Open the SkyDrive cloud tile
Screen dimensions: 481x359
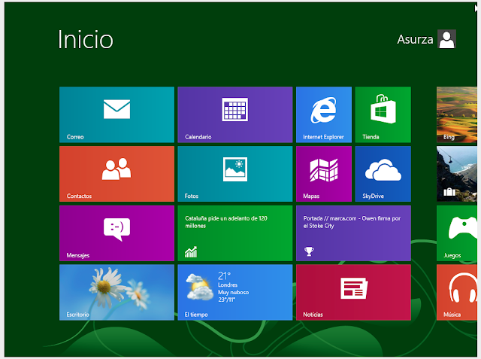click(x=383, y=174)
